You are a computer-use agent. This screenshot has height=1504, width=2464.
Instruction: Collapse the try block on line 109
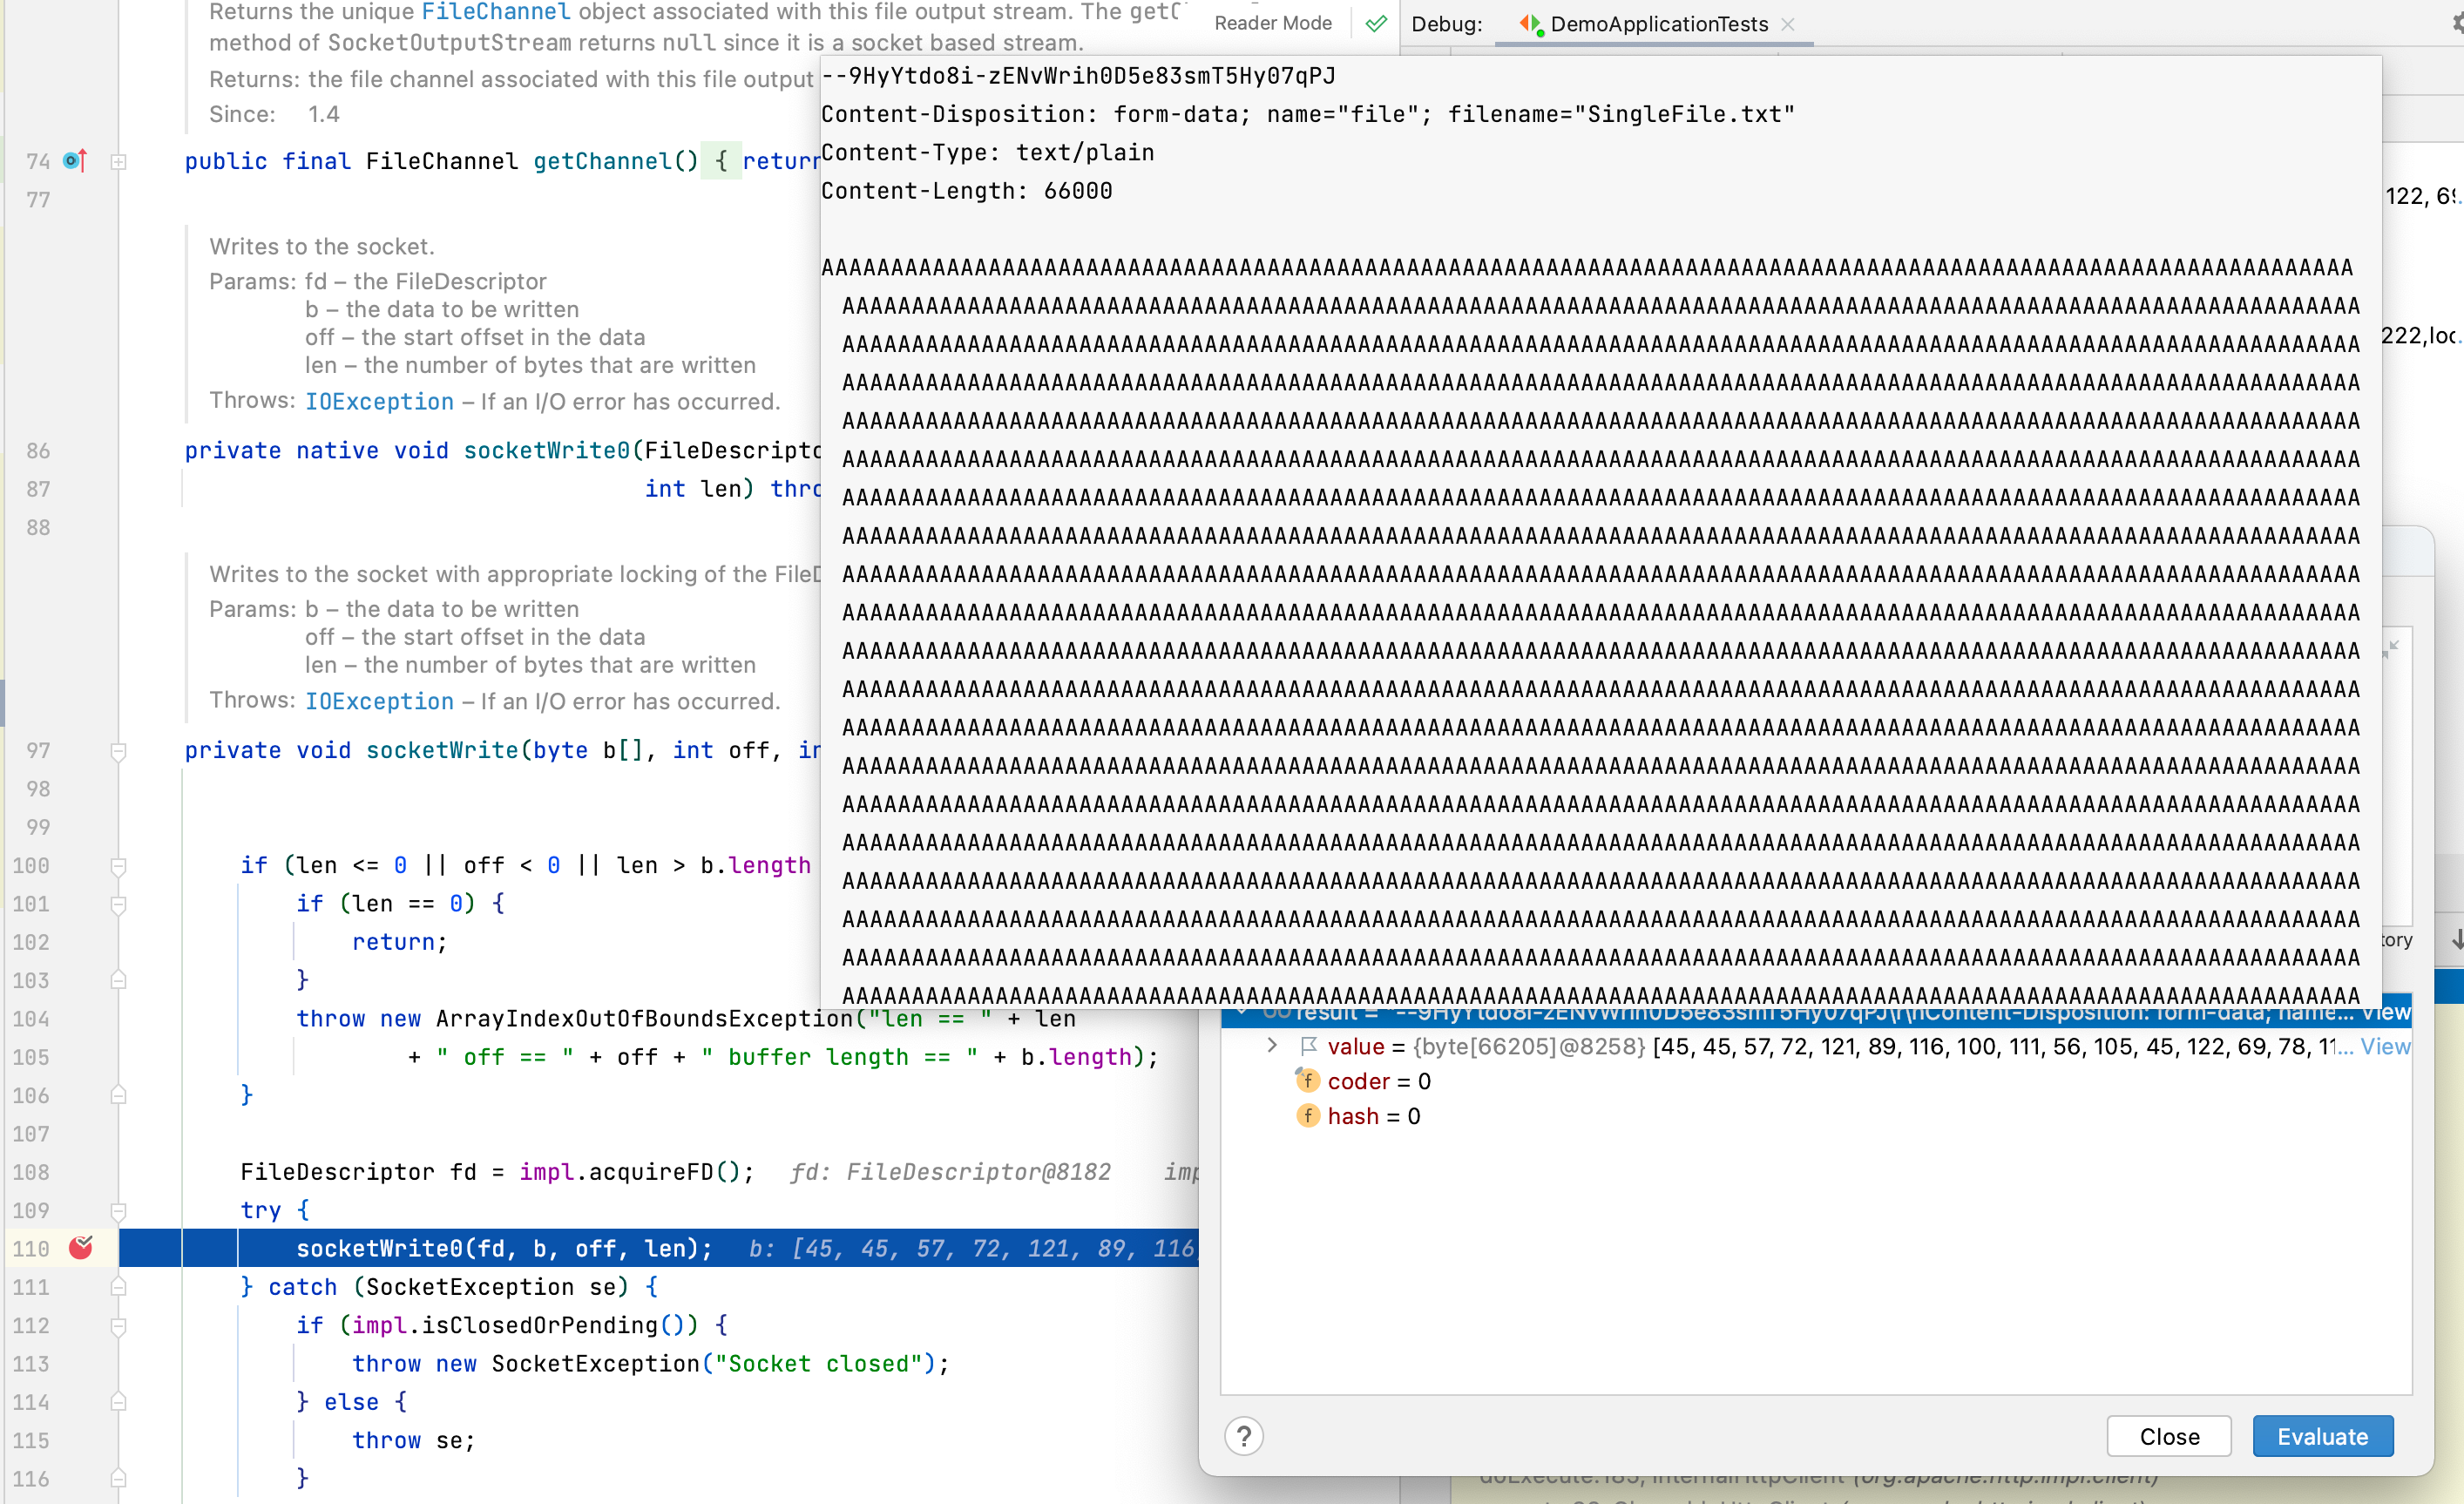pos(118,1211)
